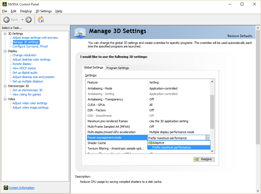Open the Back history dropdown arrow

click(x=22, y=20)
